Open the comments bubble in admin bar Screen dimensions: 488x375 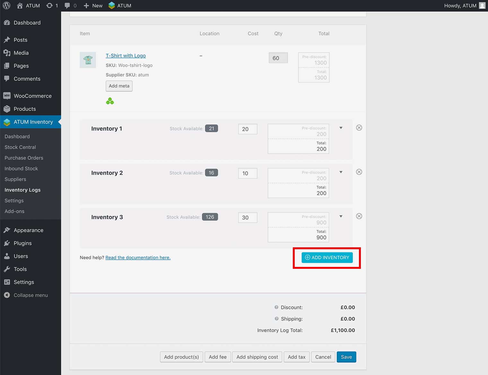pos(67,5)
